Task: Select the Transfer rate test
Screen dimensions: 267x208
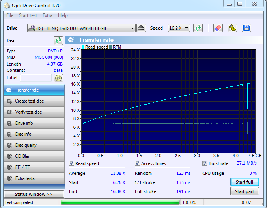Action: tap(34, 90)
